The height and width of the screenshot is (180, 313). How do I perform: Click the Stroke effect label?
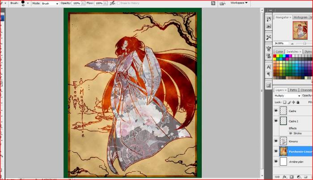(297, 133)
